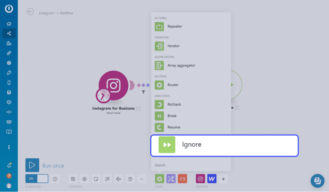Screen dimensions: 329x192
Task: Open the orange help question mark
Action: click(9, 176)
